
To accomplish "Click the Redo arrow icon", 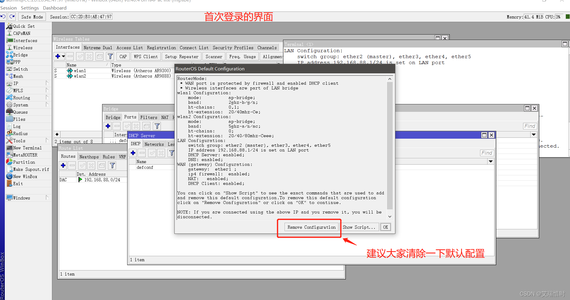I will tap(12, 17).
